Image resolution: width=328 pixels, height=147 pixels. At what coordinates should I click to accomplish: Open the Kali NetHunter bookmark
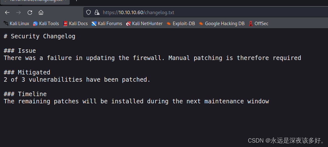click(x=144, y=24)
